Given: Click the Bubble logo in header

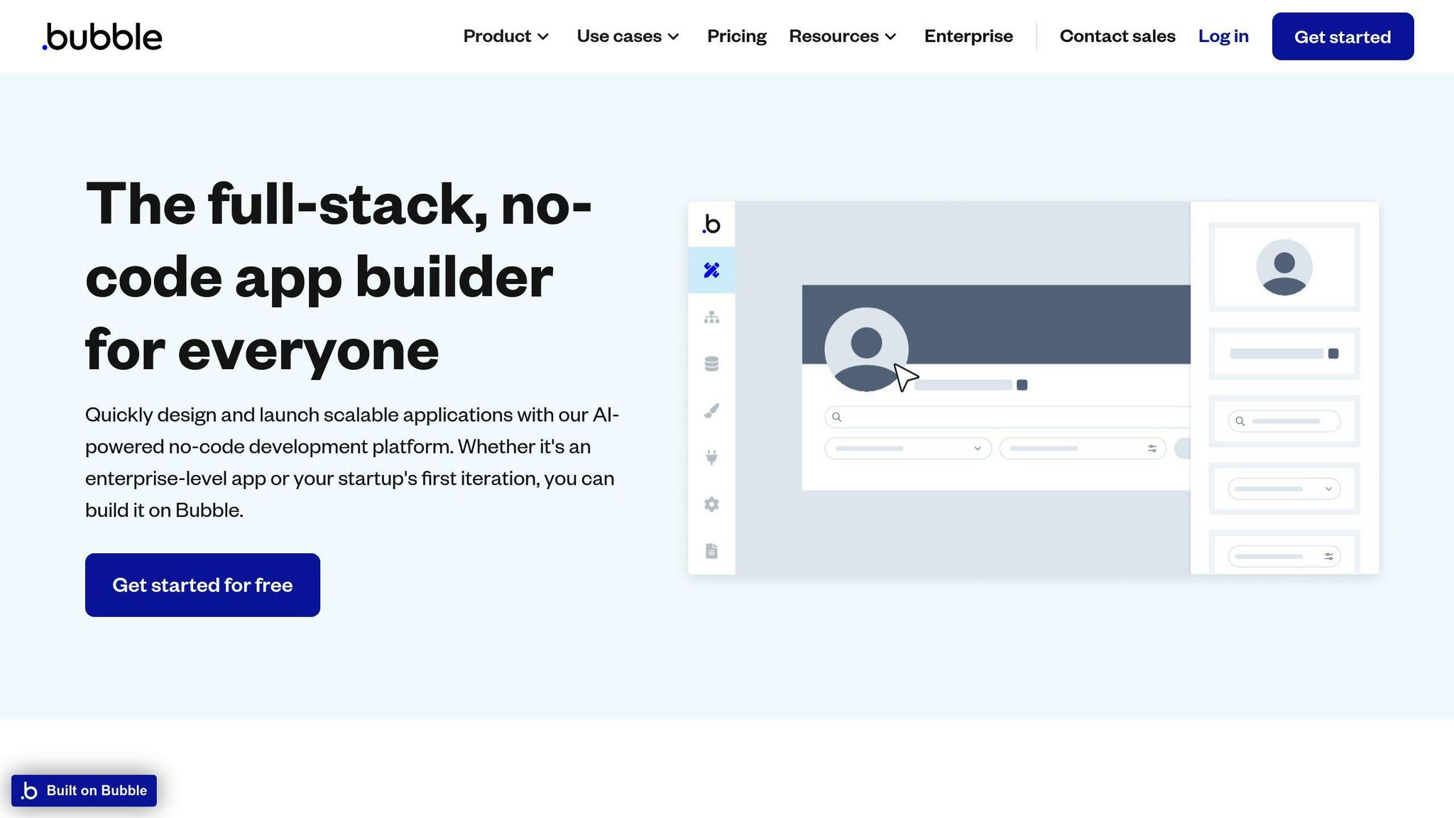Looking at the screenshot, I should (x=102, y=37).
